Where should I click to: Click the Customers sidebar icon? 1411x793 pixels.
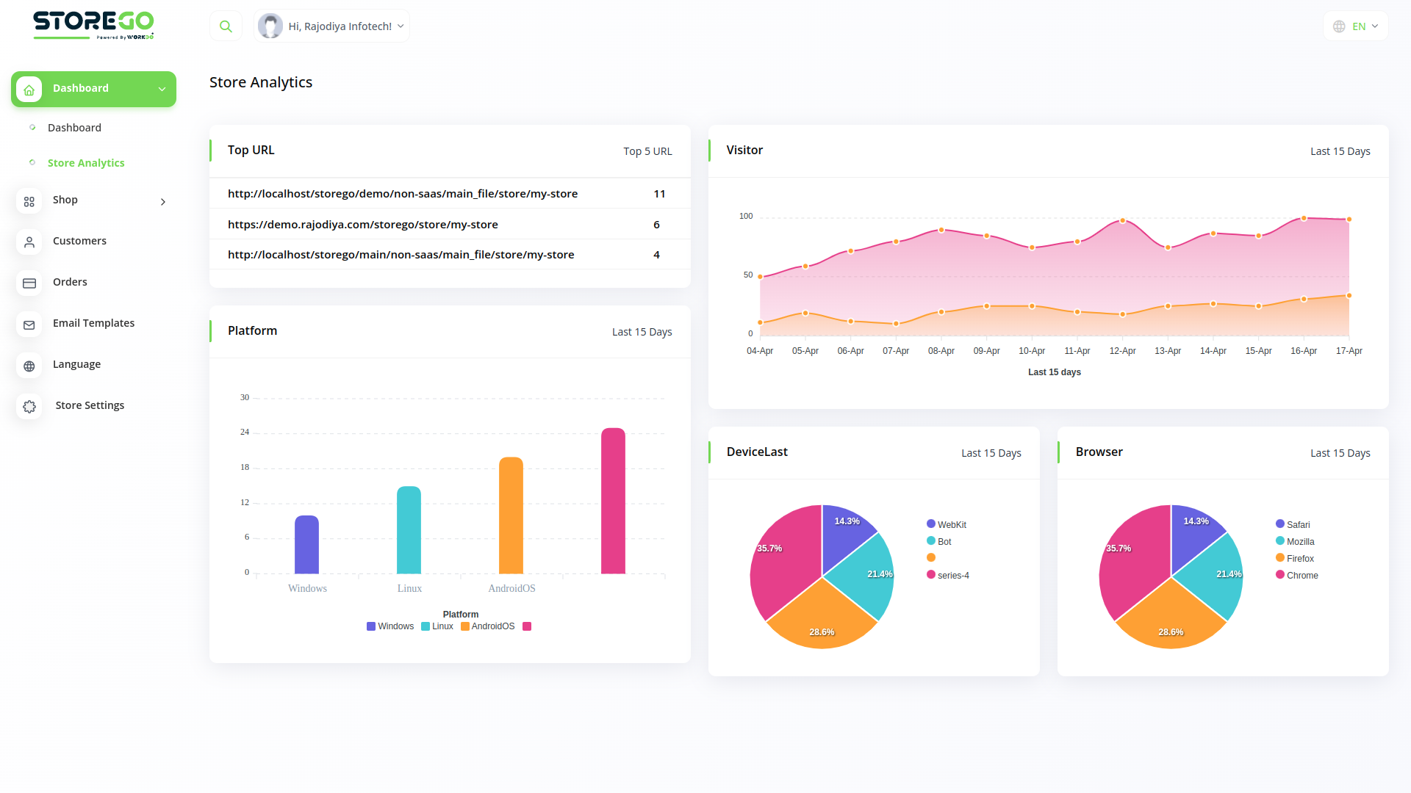(x=29, y=242)
